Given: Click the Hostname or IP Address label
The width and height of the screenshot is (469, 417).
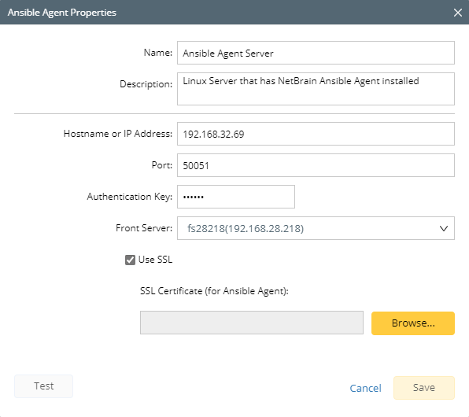Looking at the screenshot, I should 118,134.
